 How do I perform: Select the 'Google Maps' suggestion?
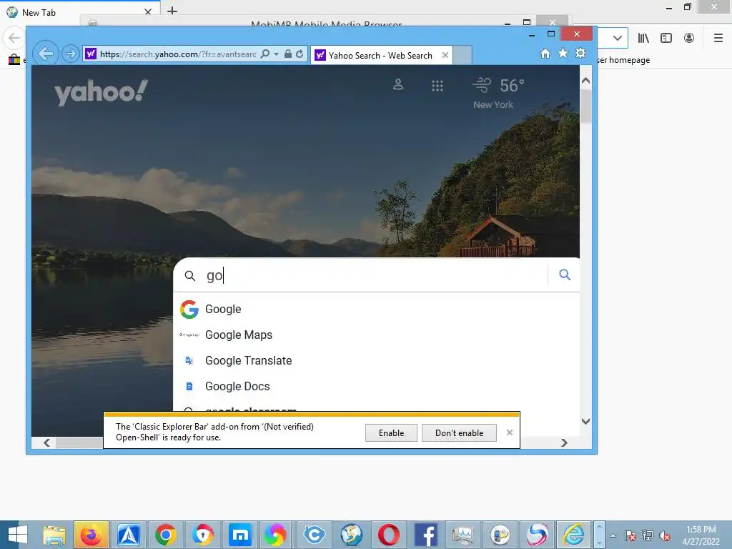[376, 335]
